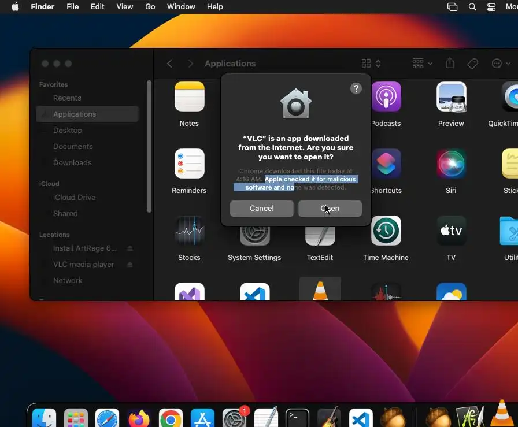Eject the Install ArtRage 6 volume
This screenshot has width=518, height=427.
coord(130,248)
